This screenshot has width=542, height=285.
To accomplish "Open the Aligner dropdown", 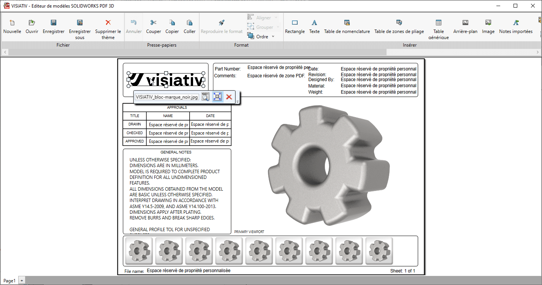I will (x=263, y=17).
